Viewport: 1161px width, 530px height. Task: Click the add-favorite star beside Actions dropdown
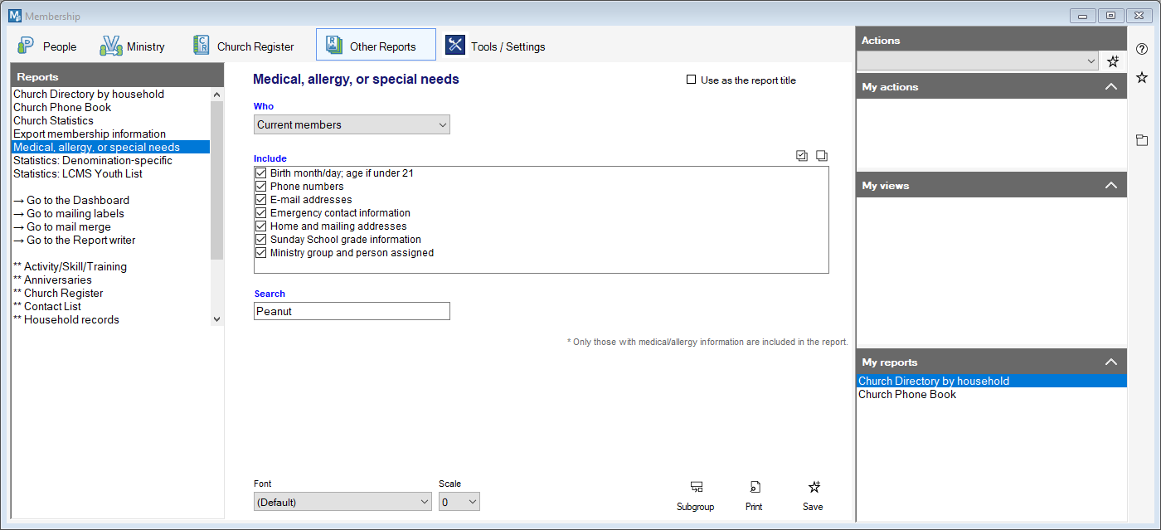tap(1113, 61)
